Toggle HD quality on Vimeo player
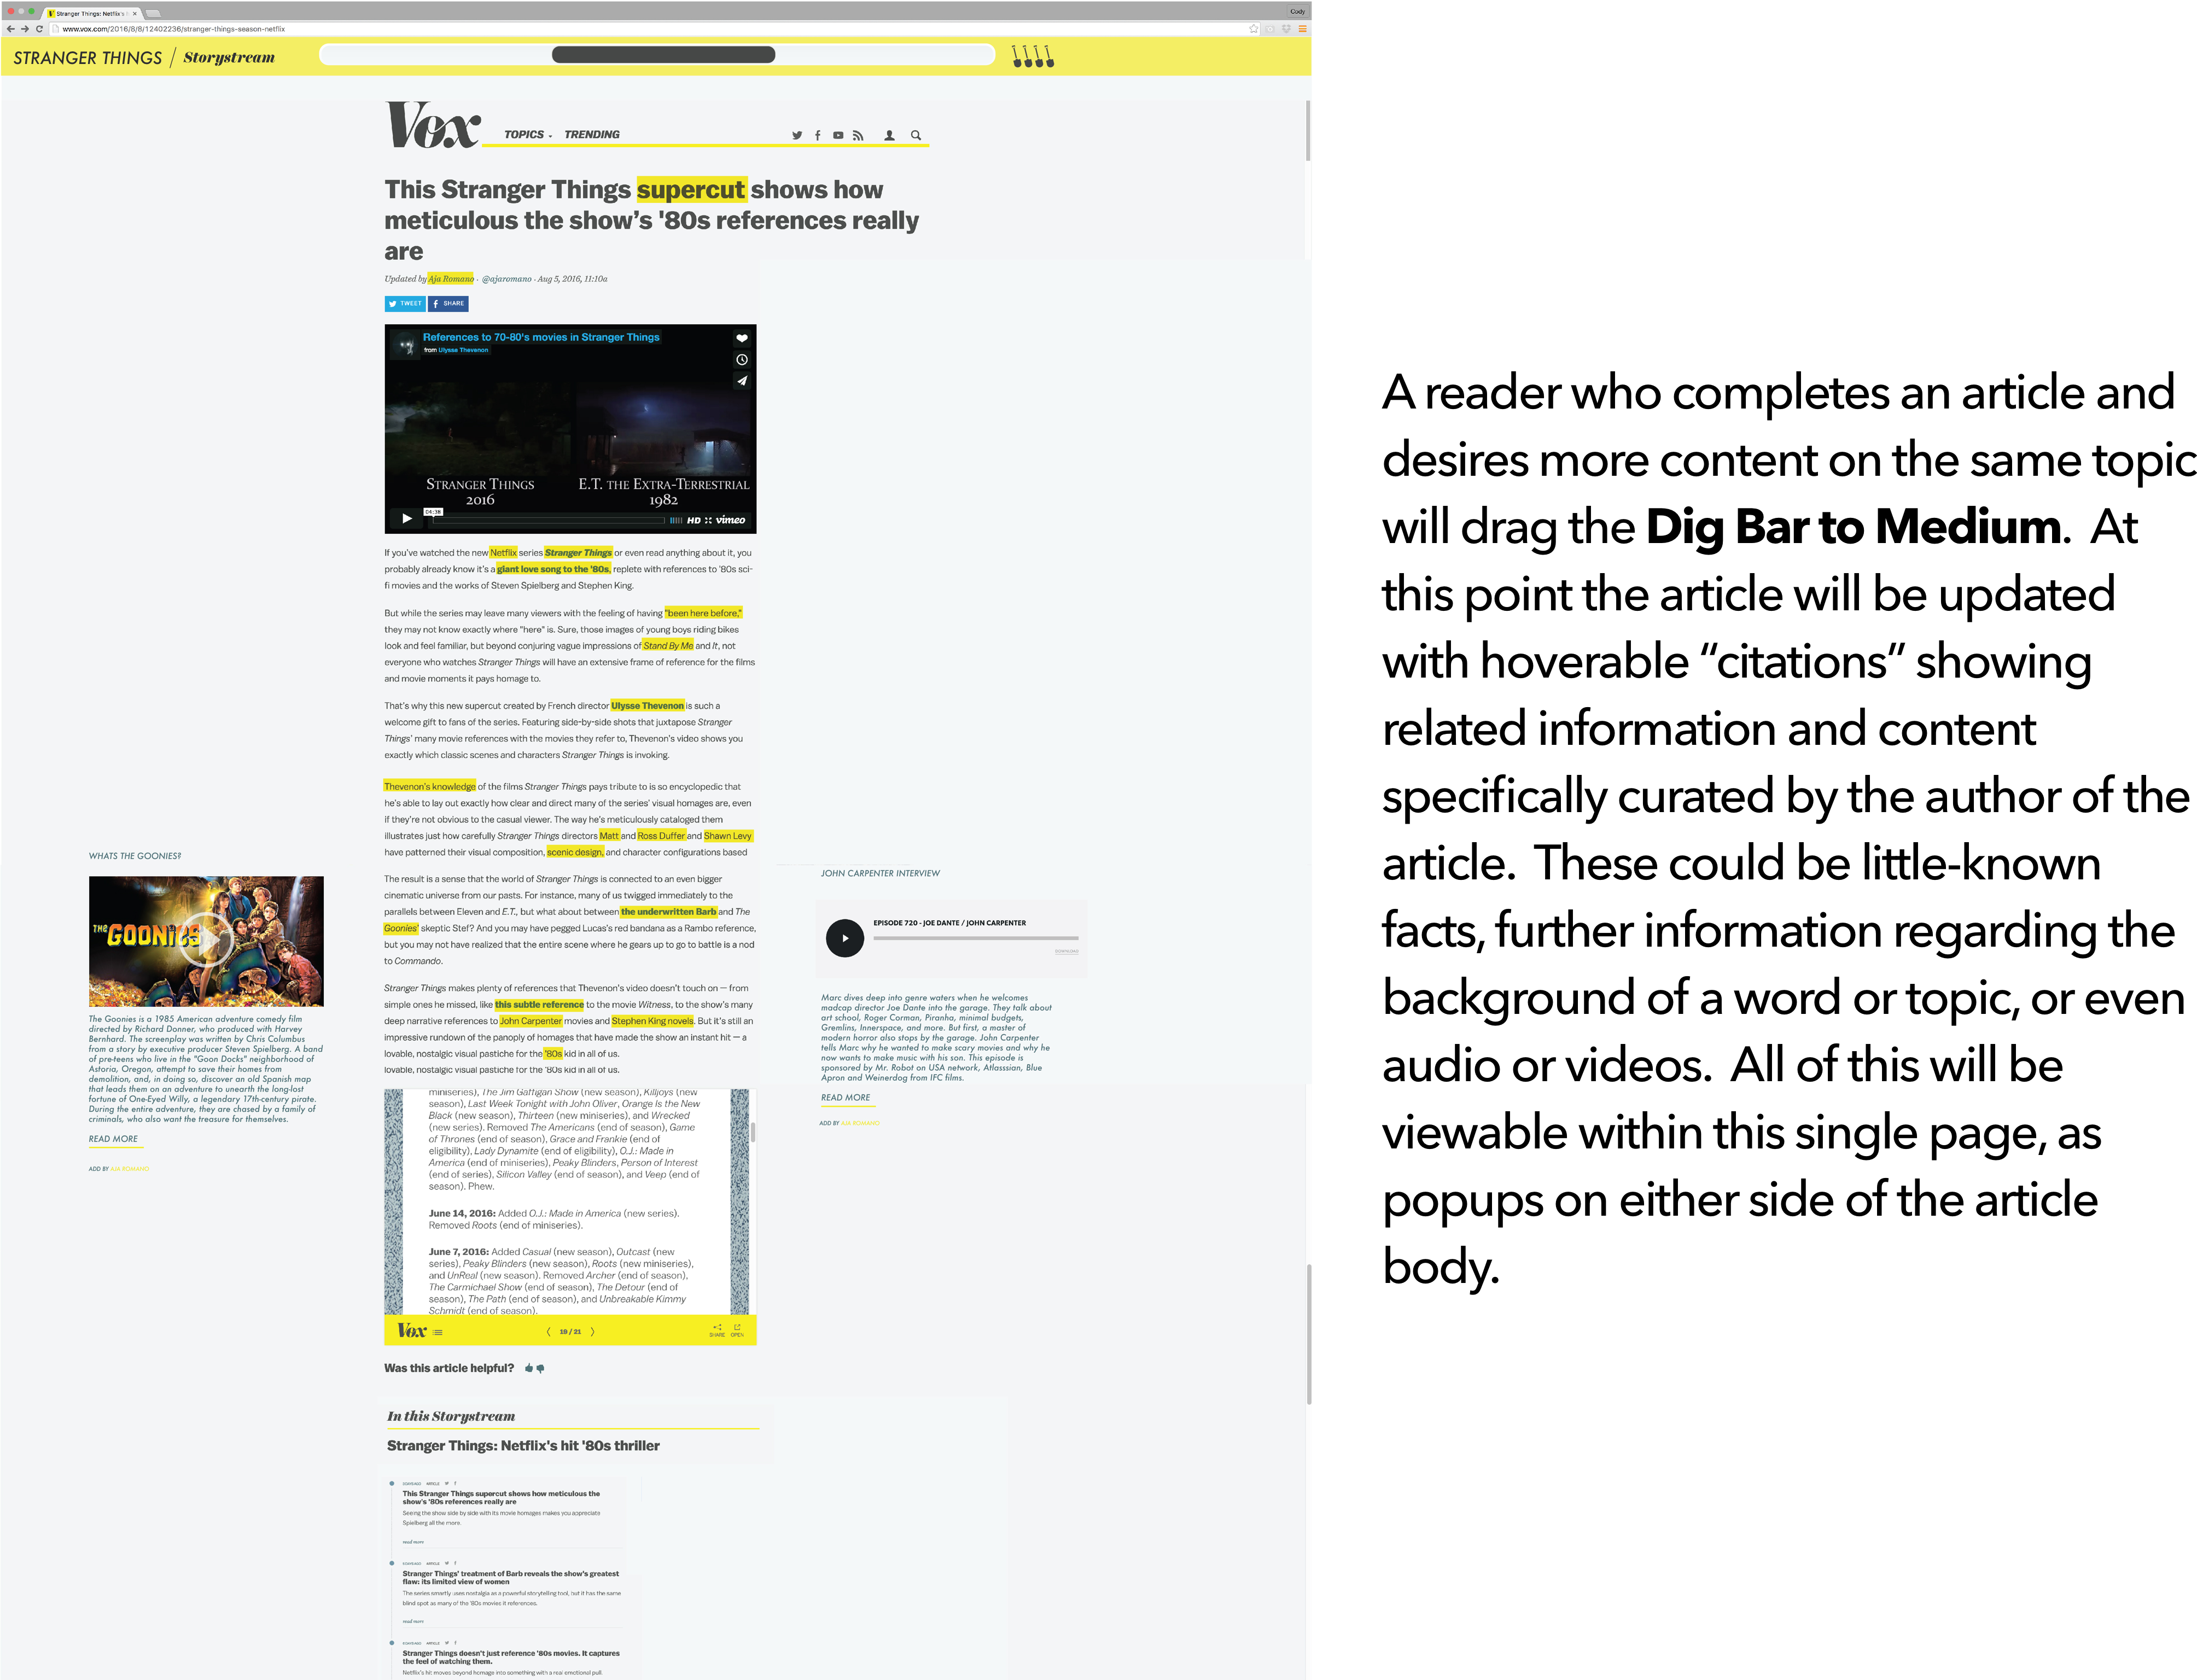Image resolution: width=2197 pixels, height=1680 pixels. [694, 520]
